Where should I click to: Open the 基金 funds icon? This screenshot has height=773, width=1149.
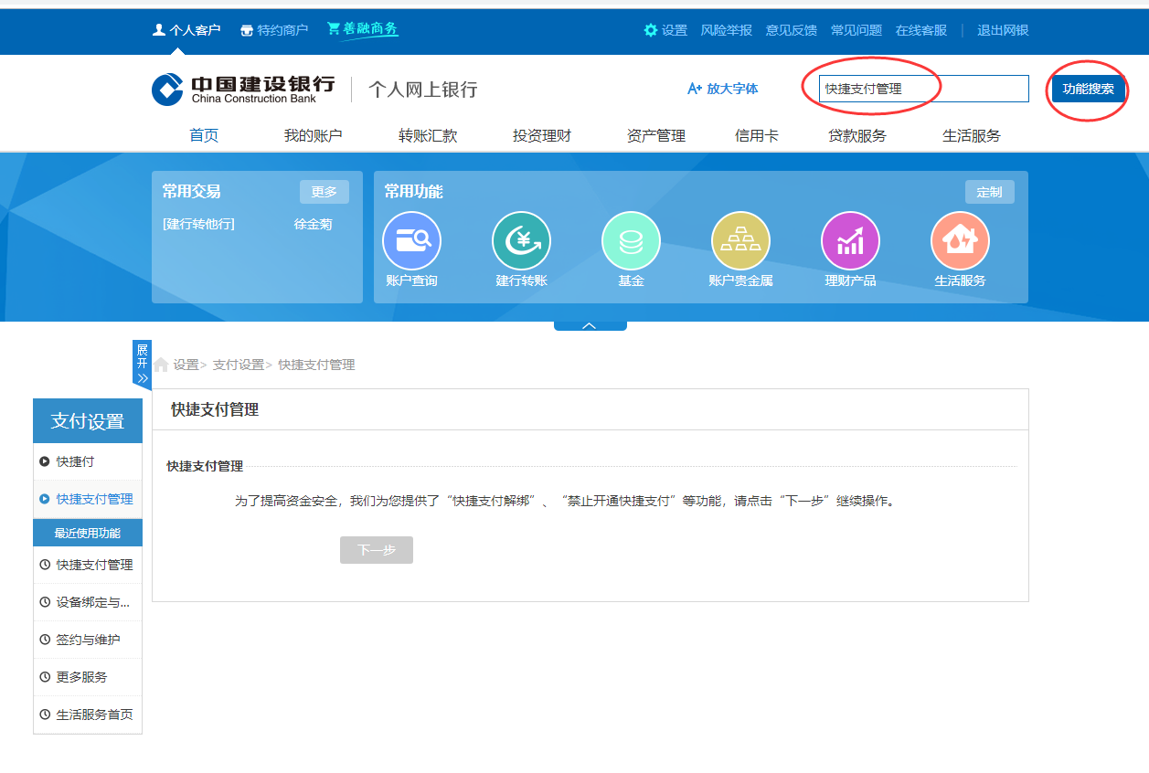[631, 241]
